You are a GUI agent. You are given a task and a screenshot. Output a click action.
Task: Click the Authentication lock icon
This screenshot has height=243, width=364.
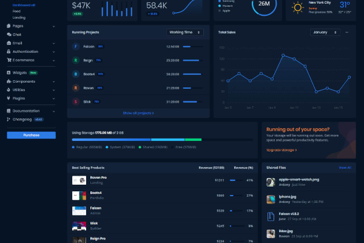8,52
